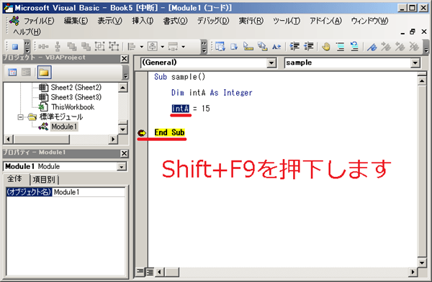432x282 pixels.
Task: Click the Toggle Folders icon in the project panel
Action: coord(44,73)
